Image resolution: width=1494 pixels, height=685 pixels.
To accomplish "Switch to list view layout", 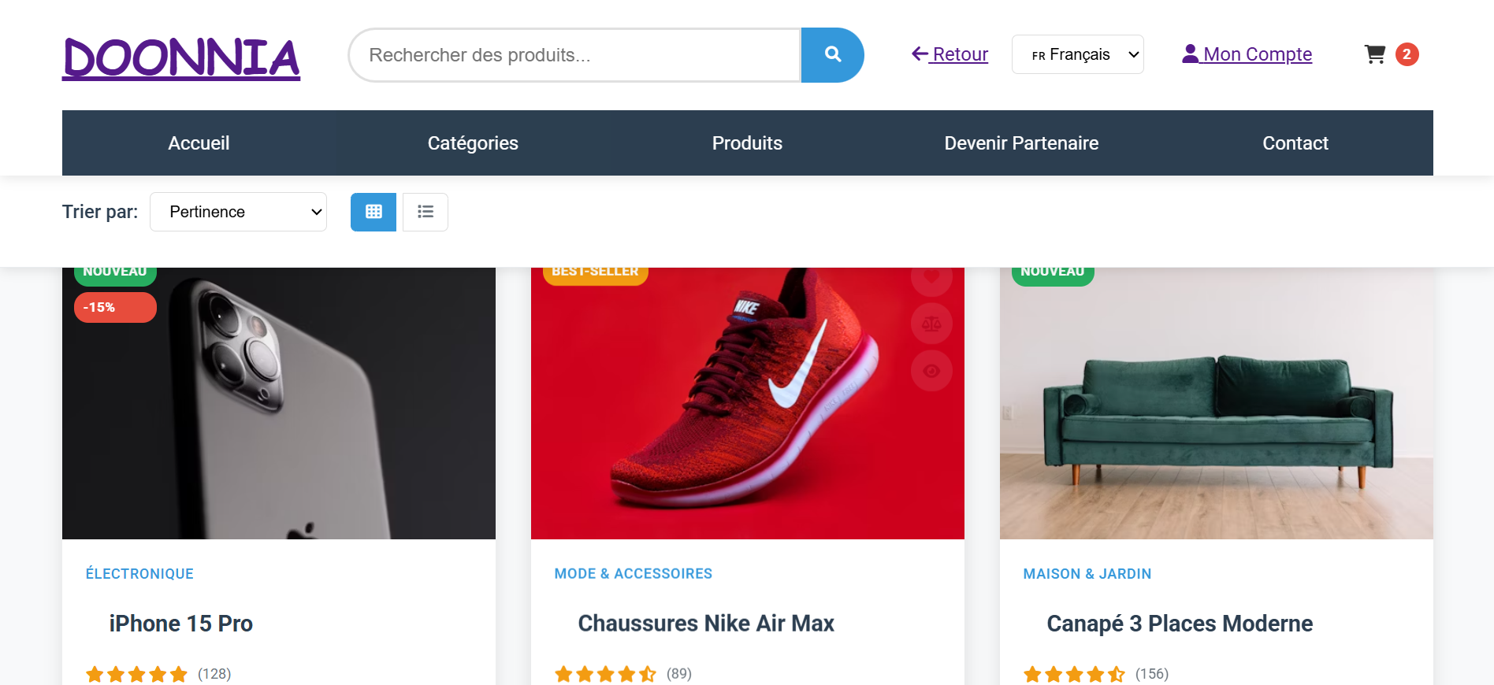I will [425, 212].
